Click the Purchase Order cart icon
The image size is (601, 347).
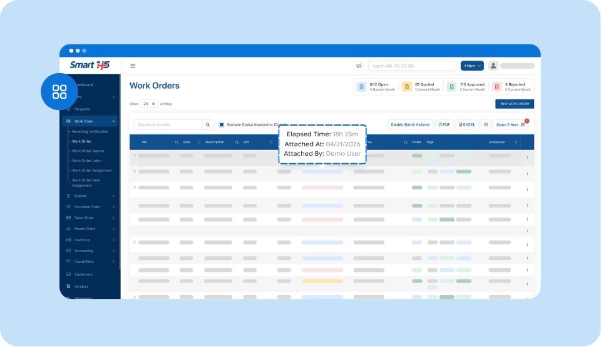[69, 207]
